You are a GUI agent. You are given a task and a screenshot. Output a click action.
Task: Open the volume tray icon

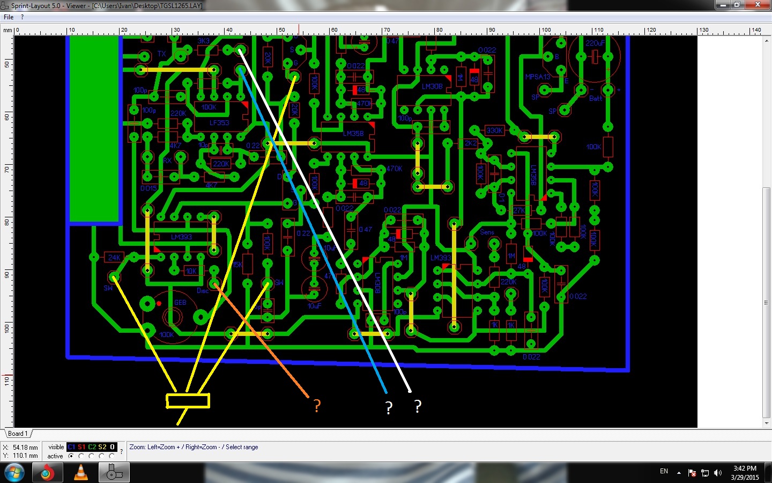pos(718,473)
